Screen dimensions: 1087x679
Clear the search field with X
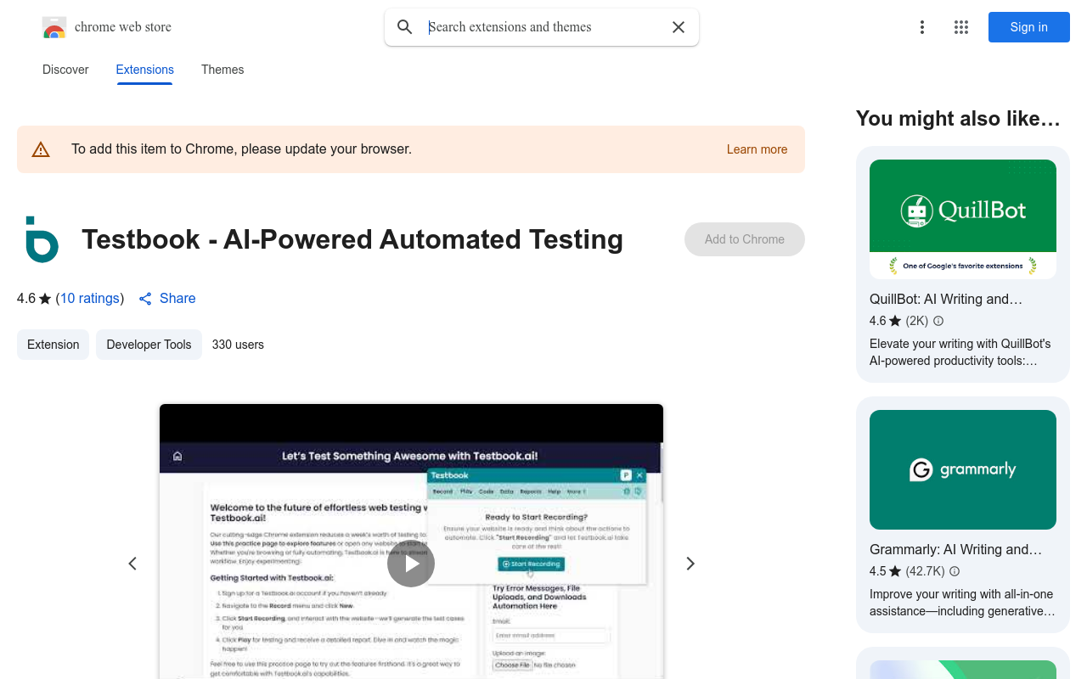679,27
